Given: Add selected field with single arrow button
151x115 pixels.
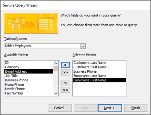Looking at the screenshot, I should (x=66, y=65).
